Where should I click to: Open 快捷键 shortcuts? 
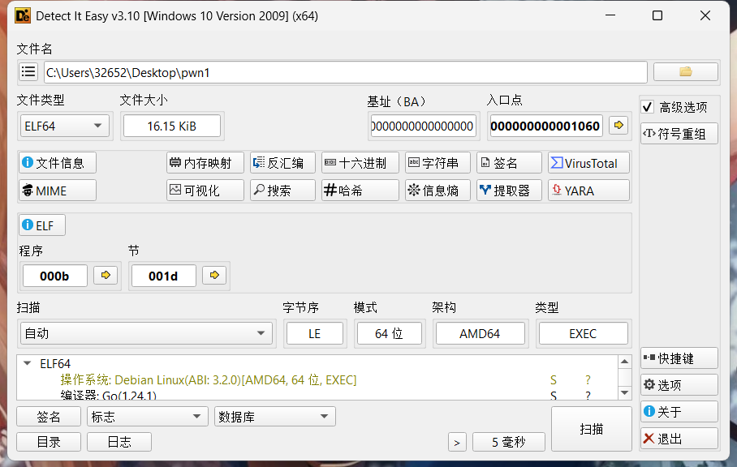[679, 358]
